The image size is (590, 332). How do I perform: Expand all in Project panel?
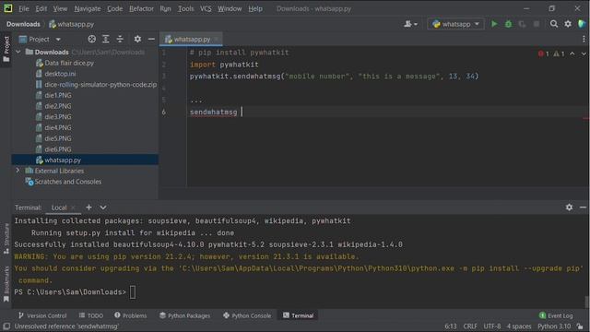pyautogui.click(x=106, y=39)
